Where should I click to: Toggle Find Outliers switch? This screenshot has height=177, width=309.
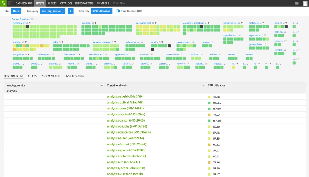click(x=118, y=11)
